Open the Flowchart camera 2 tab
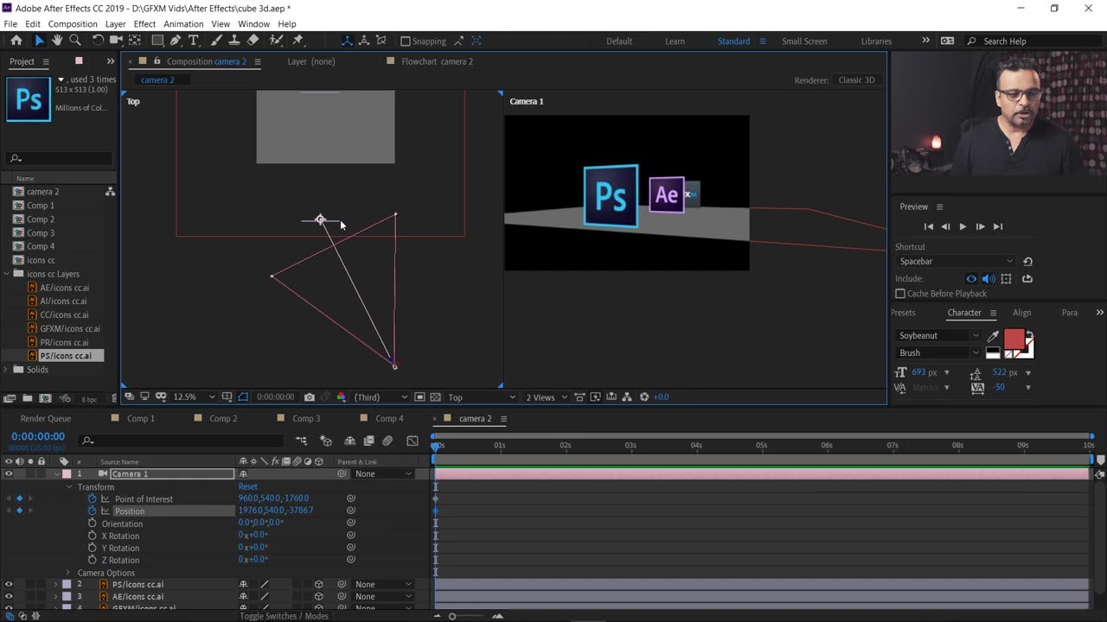The width and height of the screenshot is (1107, 622). pos(437,61)
